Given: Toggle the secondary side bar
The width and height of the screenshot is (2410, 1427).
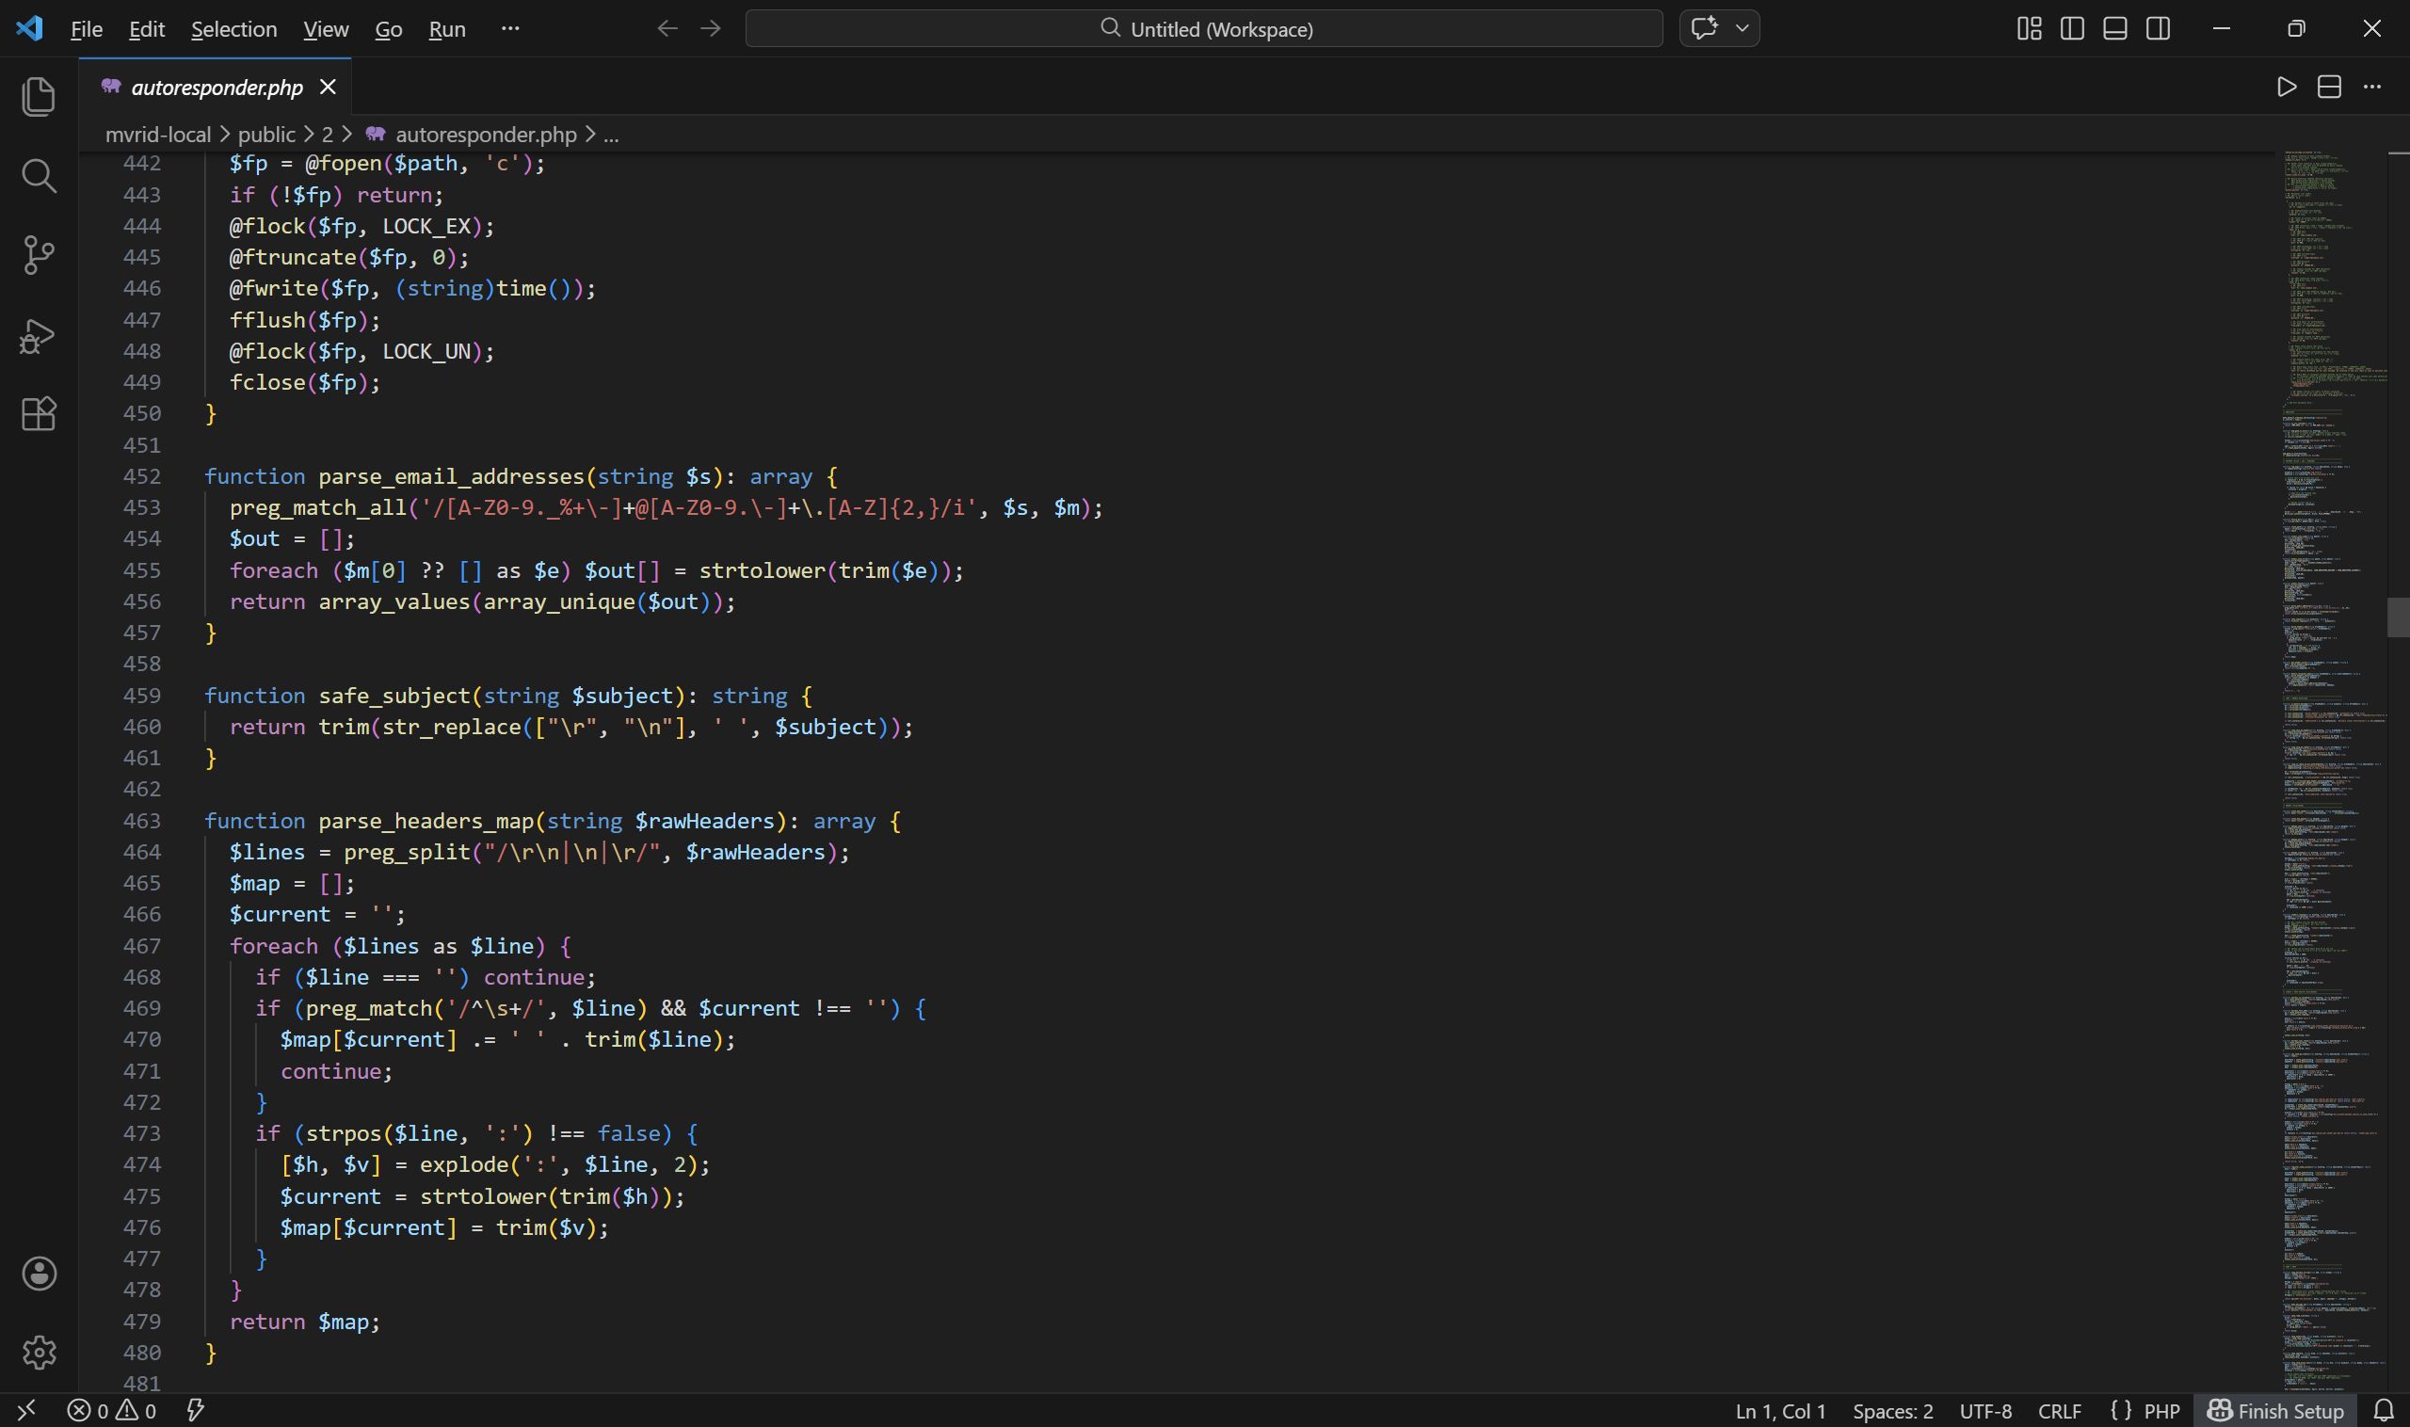Looking at the screenshot, I should click(2157, 29).
